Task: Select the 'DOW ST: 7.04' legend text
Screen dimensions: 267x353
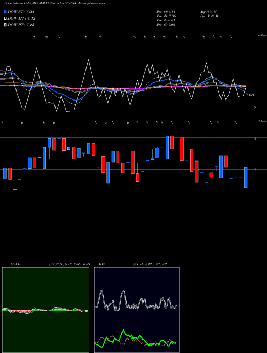Action: pyautogui.click(x=21, y=12)
